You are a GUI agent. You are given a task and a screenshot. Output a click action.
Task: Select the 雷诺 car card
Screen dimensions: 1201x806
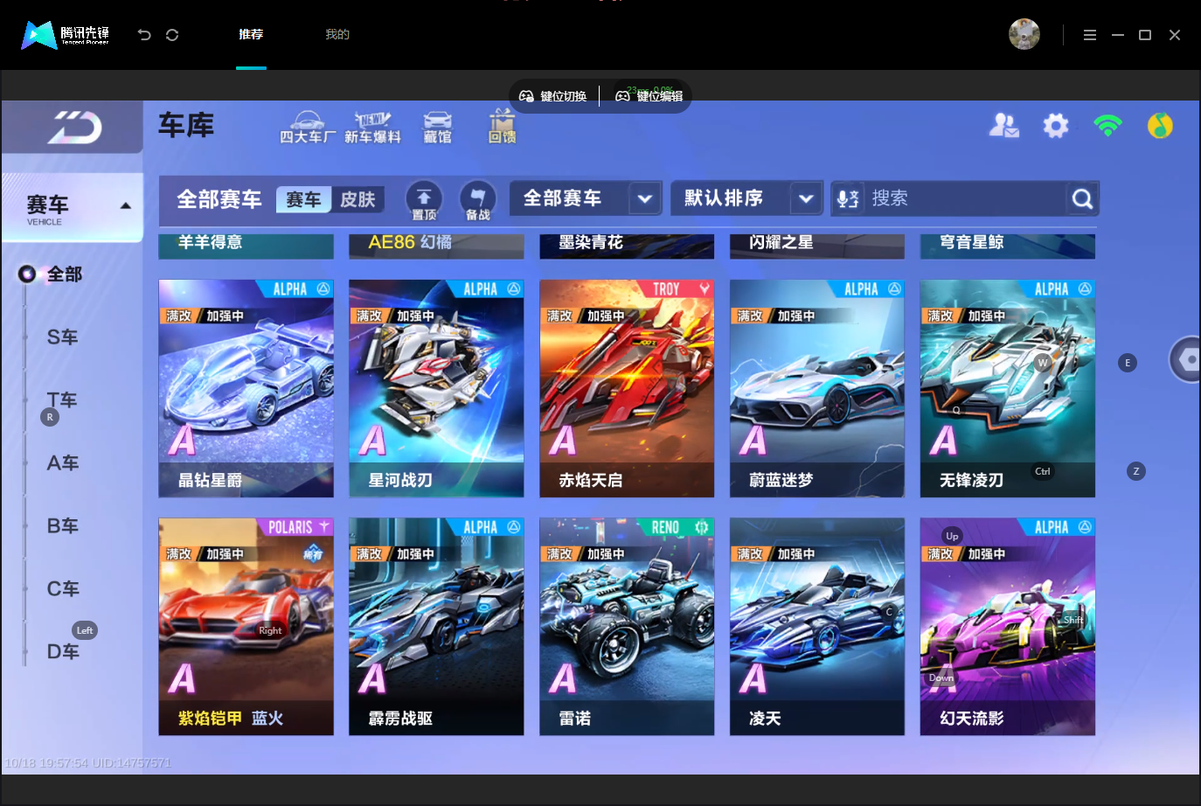click(627, 627)
